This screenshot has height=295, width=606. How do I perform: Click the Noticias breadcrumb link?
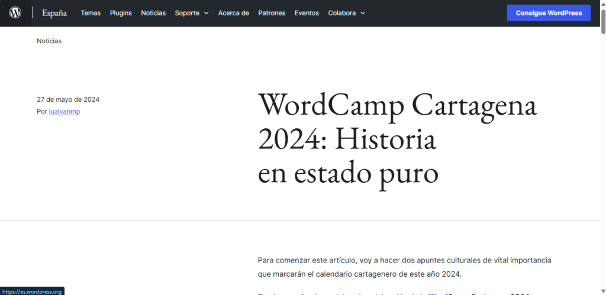tap(49, 41)
